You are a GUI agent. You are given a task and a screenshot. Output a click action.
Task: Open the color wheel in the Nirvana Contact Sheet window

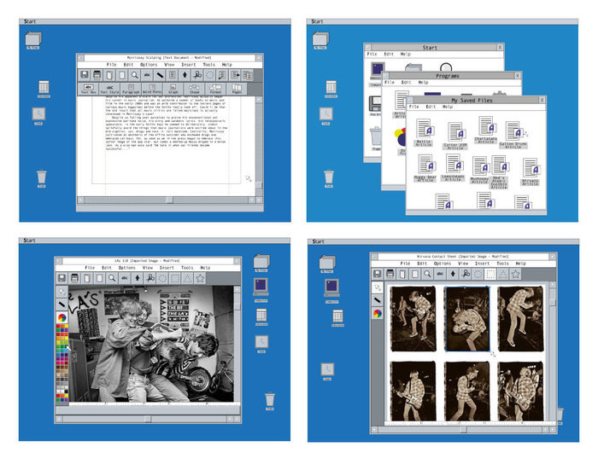click(378, 313)
